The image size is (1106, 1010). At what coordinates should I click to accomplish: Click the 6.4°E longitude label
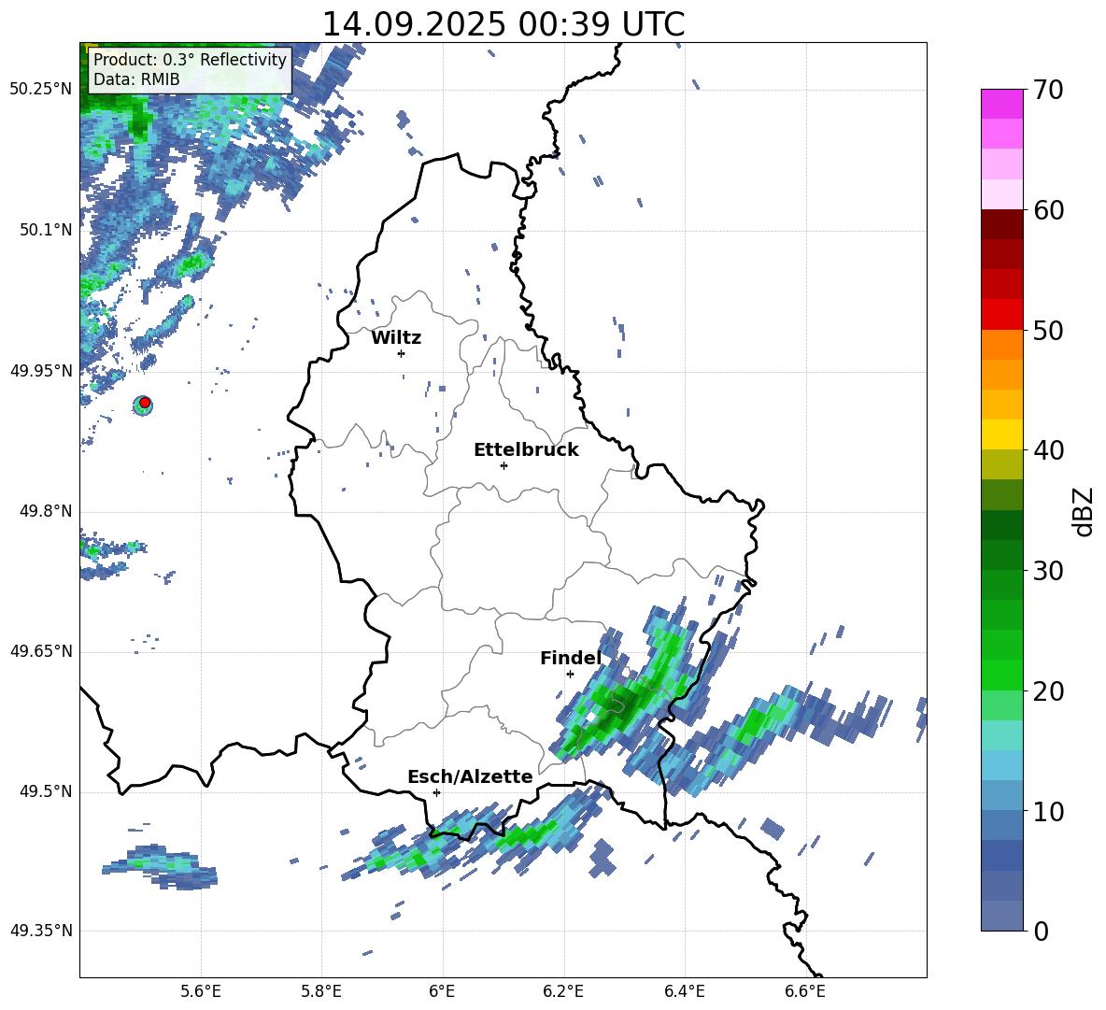point(684,991)
